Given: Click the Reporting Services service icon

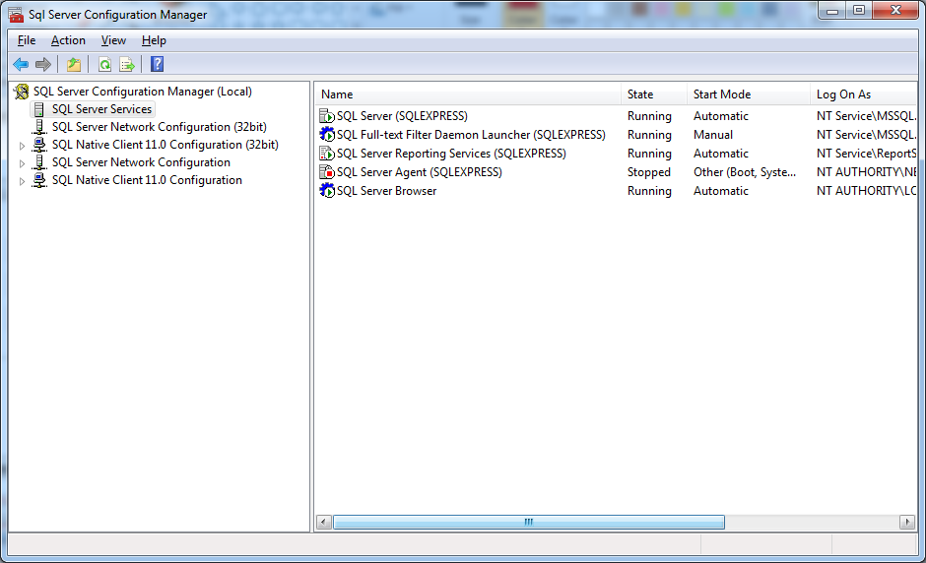Looking at the screenshot, I should pos(327,154).
